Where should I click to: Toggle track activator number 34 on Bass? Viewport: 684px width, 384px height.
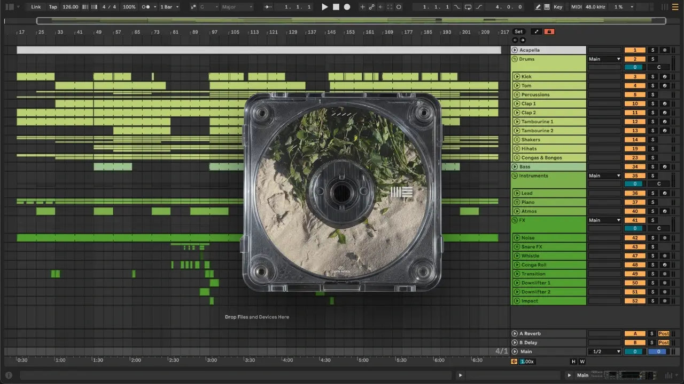pyautogui.click(x=634, y=167)
